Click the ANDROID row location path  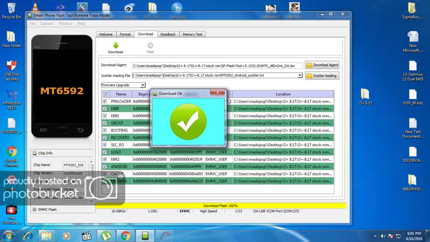(283, 166)
